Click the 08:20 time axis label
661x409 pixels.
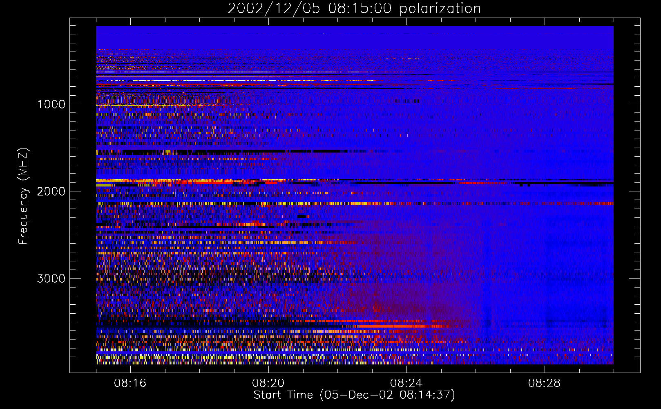pos(268,383)
